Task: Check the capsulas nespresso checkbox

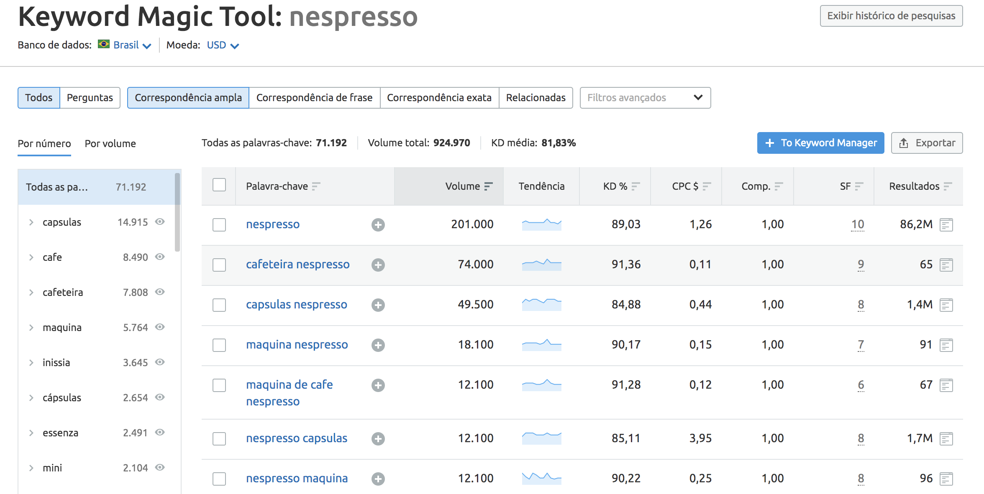Action: 219,305
